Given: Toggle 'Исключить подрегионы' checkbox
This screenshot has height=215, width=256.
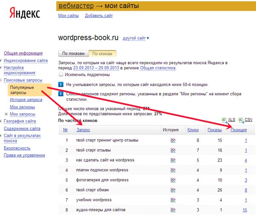Looking at the screenshot, I should pyautogui.click(x=61, y=74).
